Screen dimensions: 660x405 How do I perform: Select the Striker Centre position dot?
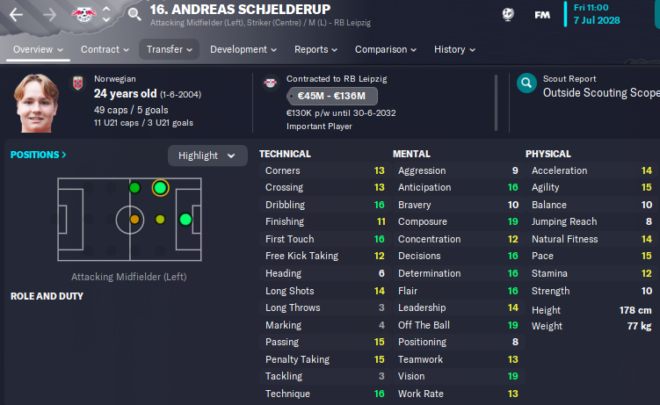pyautogui.click(x=185, y=219)
